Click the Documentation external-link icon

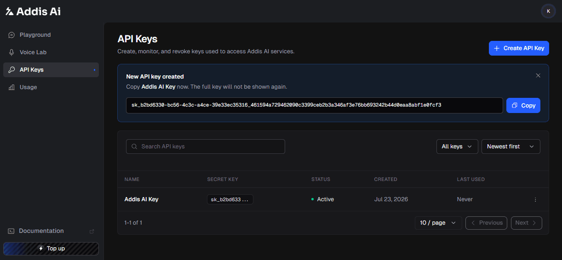pos(92,231)
